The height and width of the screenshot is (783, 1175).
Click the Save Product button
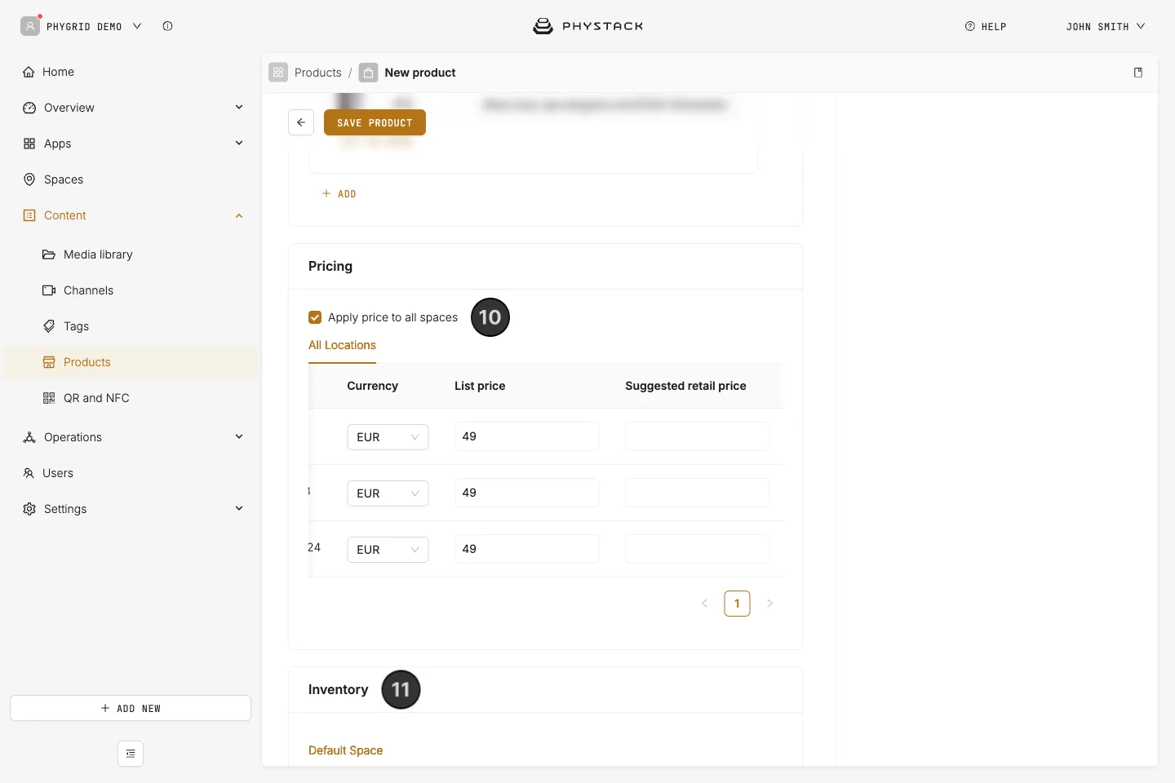coord(375,122)
